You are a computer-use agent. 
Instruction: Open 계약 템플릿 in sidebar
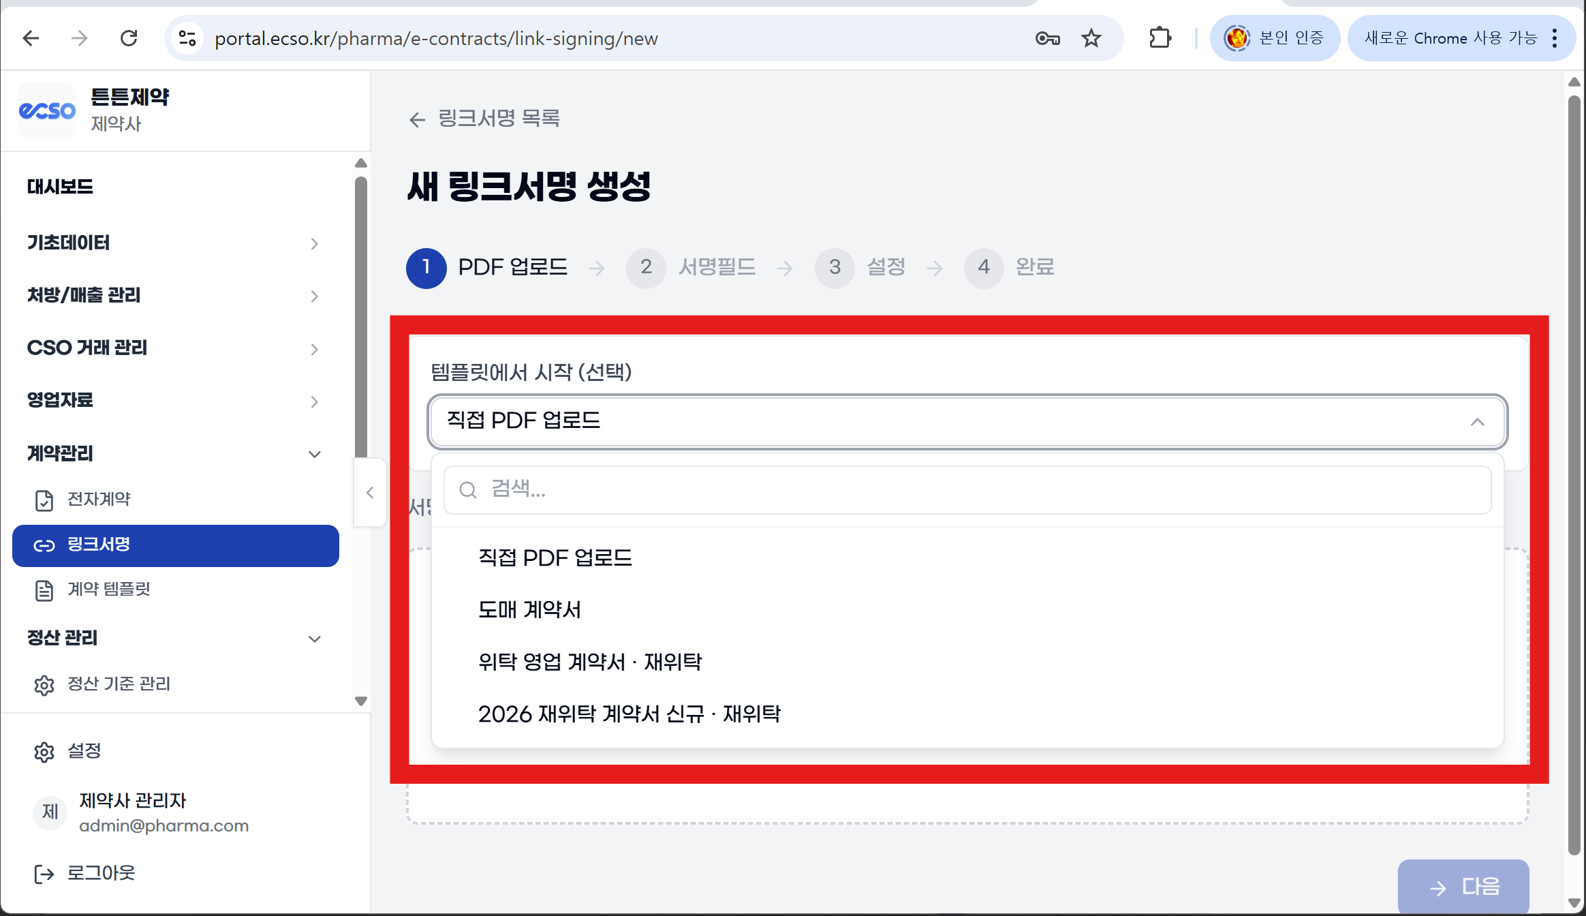pyautogui.click(x=108, y=590)
